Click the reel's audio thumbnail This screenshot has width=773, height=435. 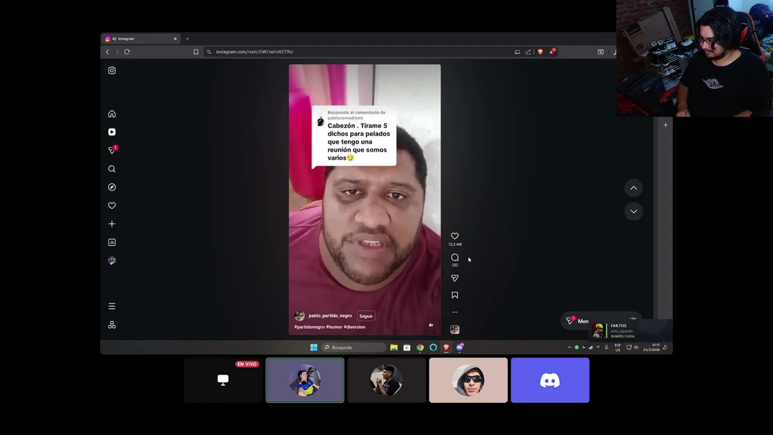[455, 329]
